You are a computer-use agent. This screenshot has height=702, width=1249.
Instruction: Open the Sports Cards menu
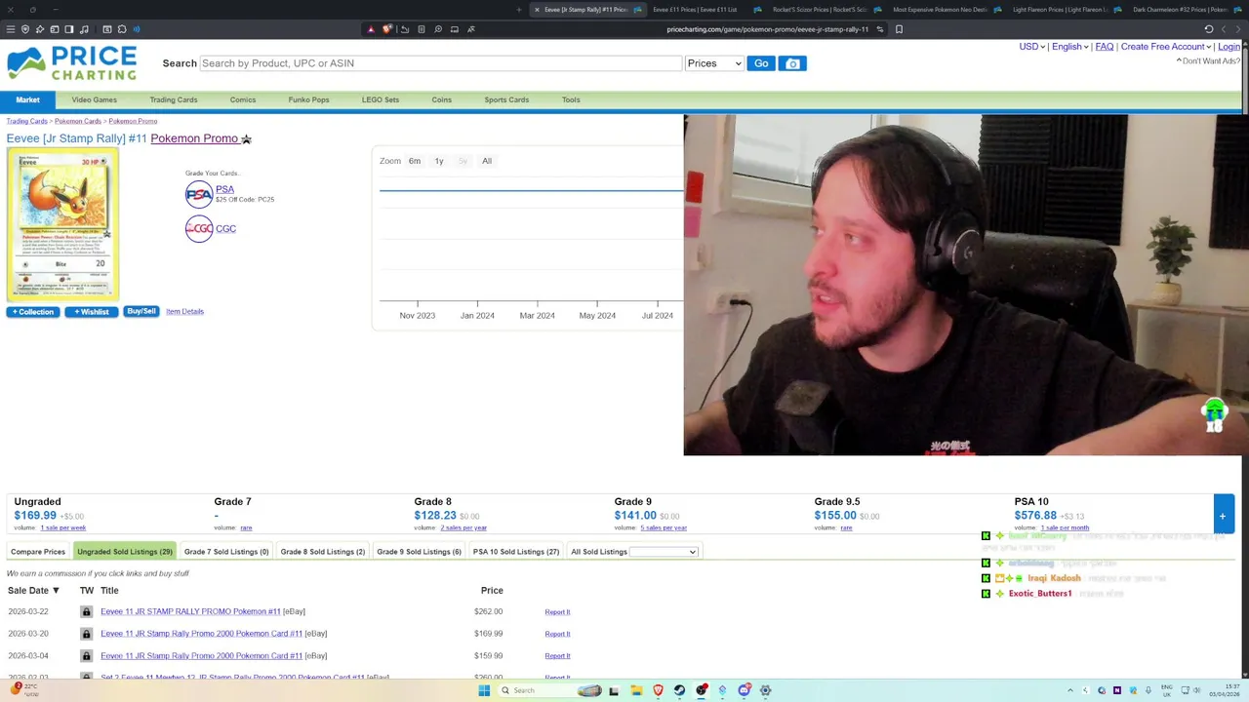(x=506, y=99)
